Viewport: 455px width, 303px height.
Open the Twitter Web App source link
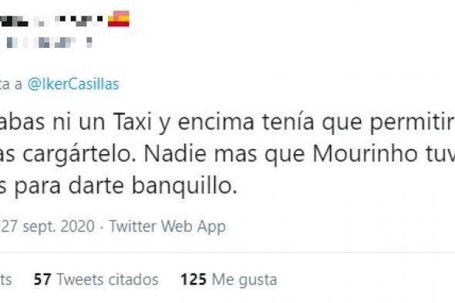coord(167,227)
